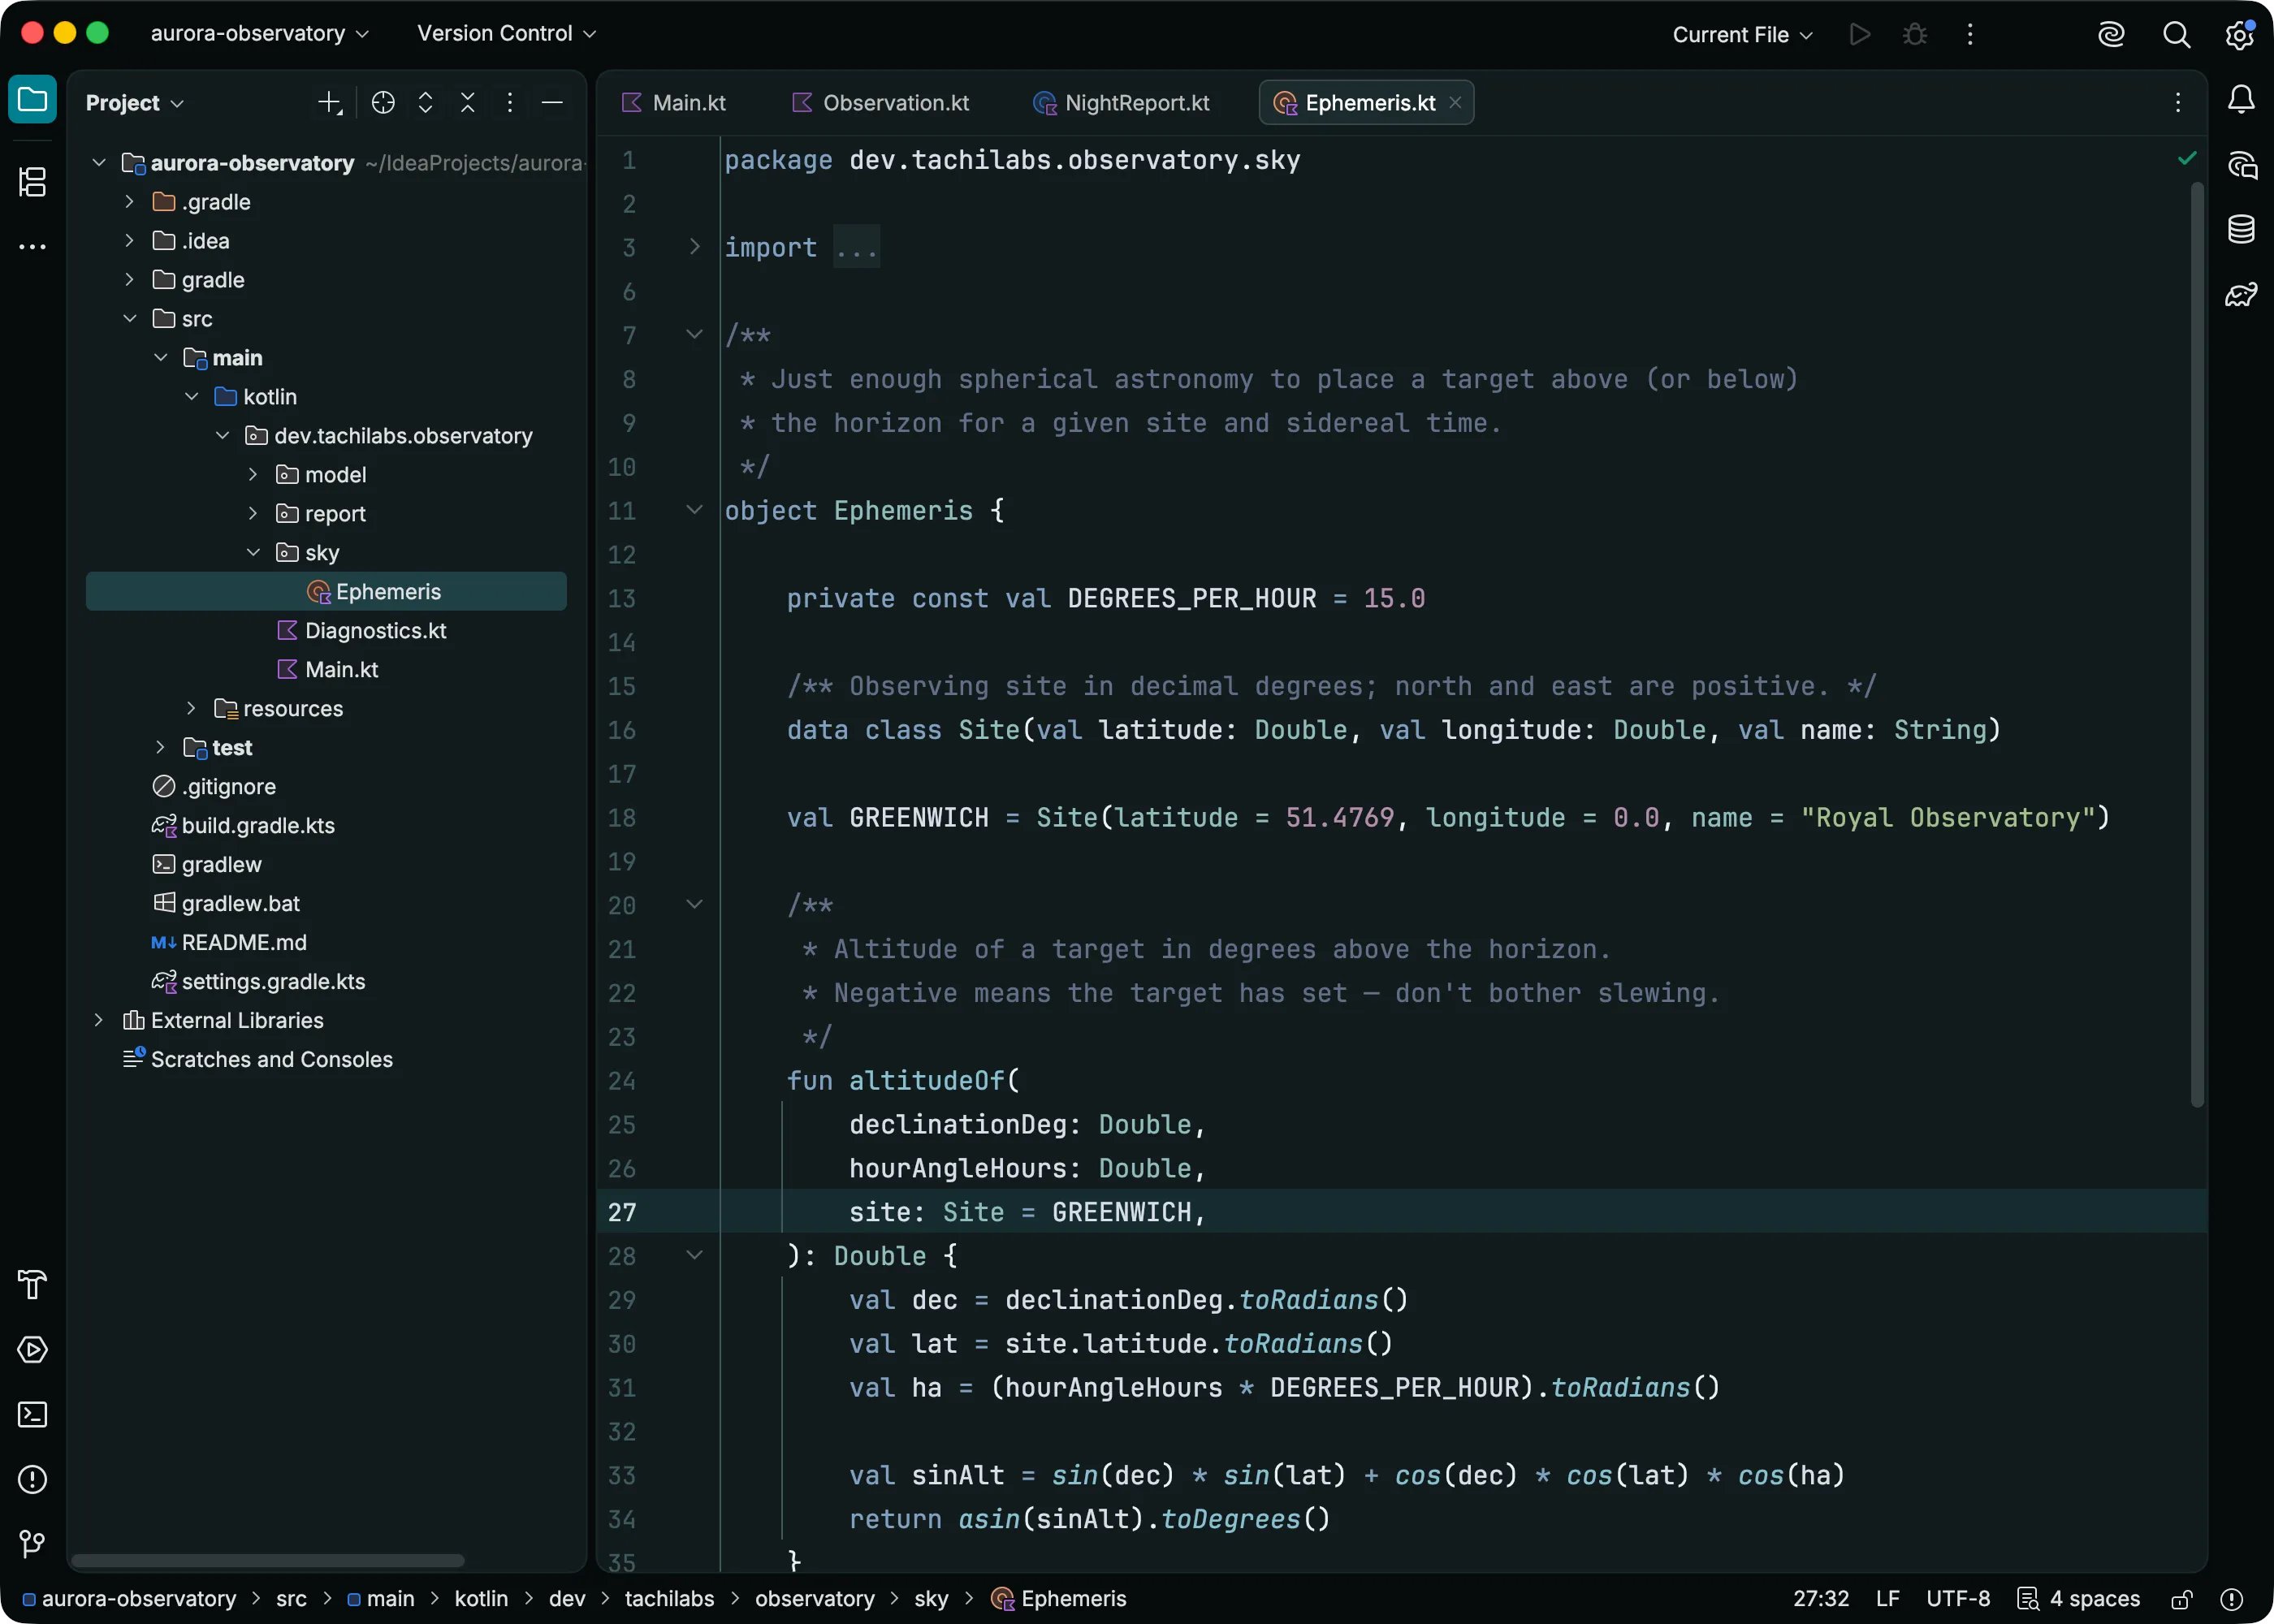Viewport: 2274px width, 1624px height.
Task: Run the current file
Action: tap(1860, 34)
